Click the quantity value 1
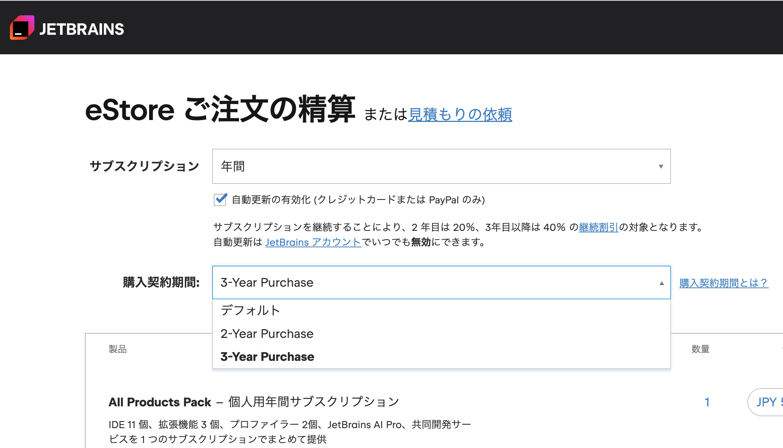783x448 pixels. click(707, 402)
